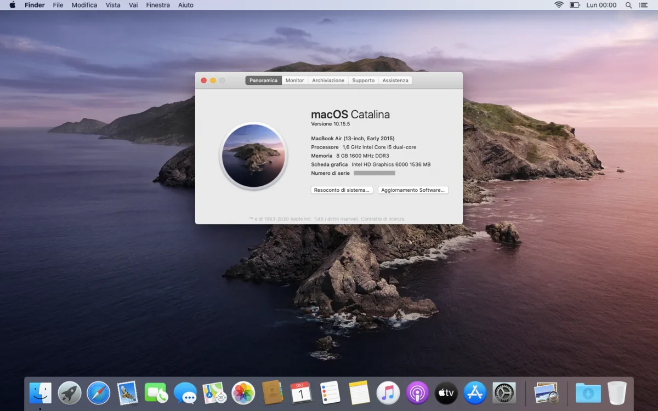This screenshot has height=411, width=658.
Task: Open the File menu
Action: click(58, 5)
